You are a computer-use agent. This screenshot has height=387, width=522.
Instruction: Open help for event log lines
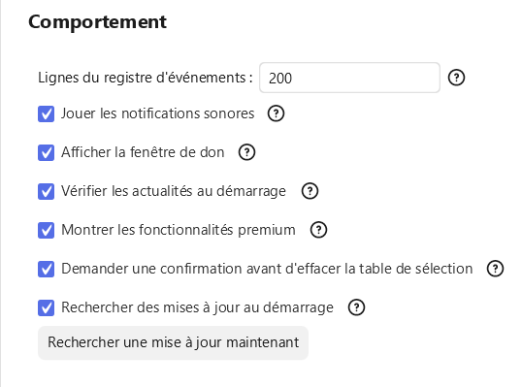(456, 78)
